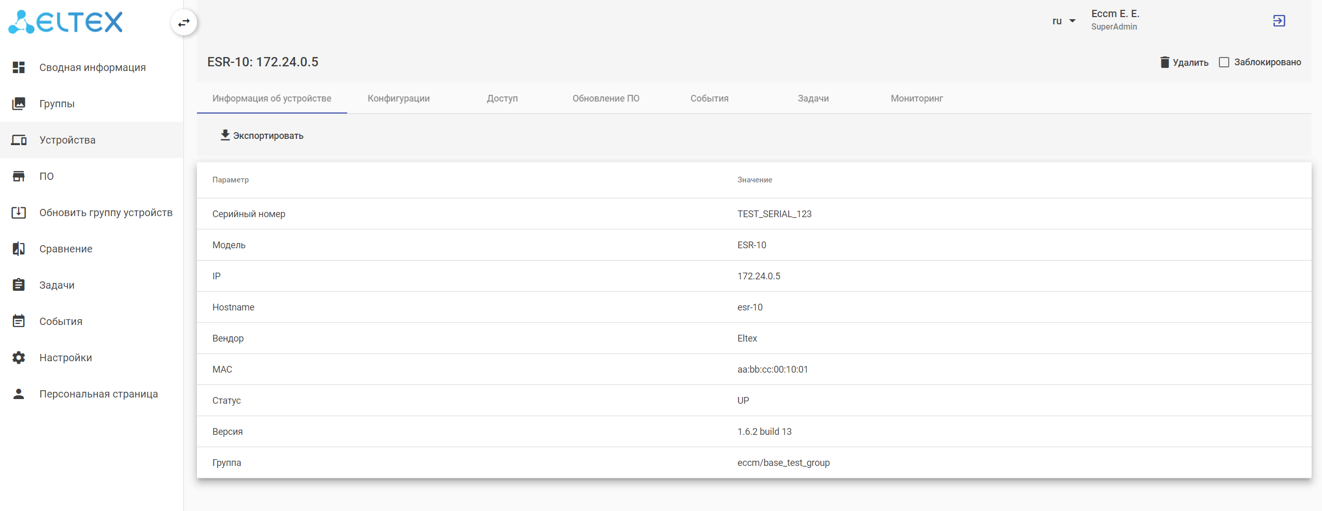1322x511 pixels.
Task: Switch to the Конфигурации tab
Action: (399, 98)
